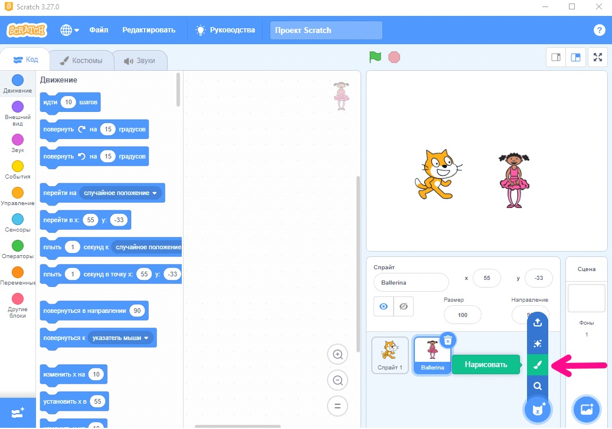
Task: Select the Paint (Нарисовать) brush icon
Action: tap(538, 365)
